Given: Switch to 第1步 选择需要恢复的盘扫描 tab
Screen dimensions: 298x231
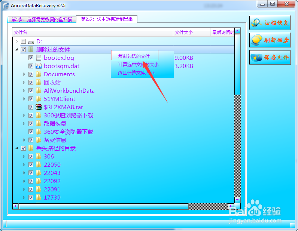Looking at the screenshot, I should point(42,19).
